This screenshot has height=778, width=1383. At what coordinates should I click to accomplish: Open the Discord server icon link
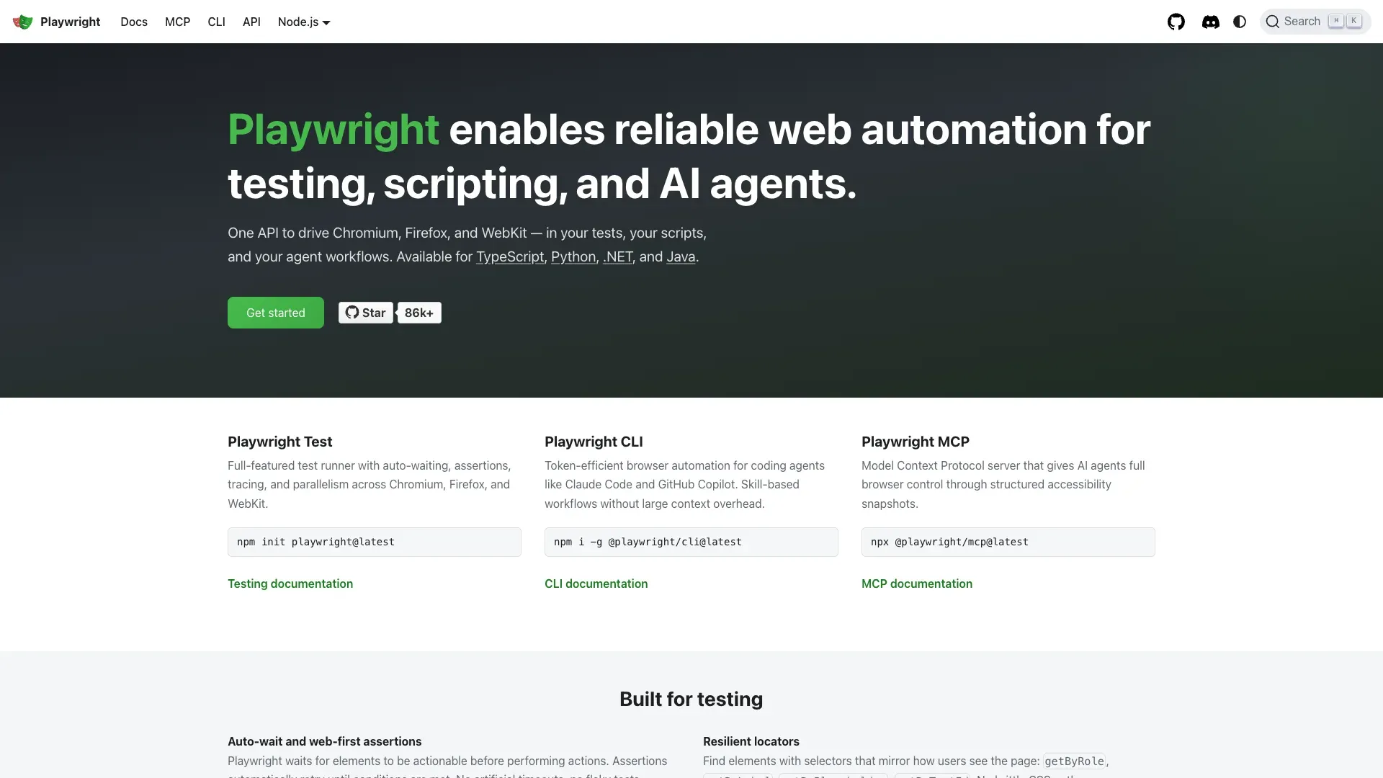(x=1210, y=22)
